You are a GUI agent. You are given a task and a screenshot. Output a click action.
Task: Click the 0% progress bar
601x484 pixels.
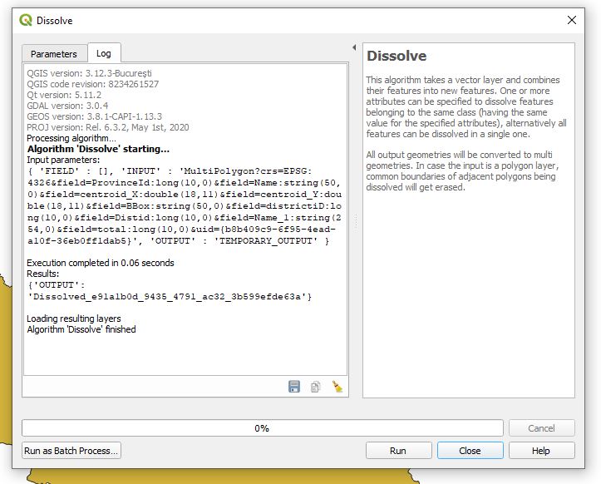pos(262,428)
